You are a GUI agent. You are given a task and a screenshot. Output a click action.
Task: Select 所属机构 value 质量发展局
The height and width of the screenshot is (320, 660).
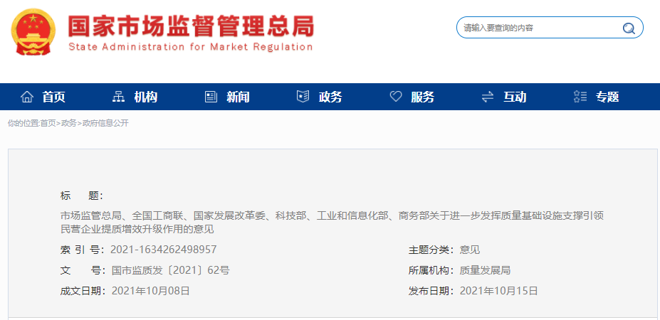[485, 270]
